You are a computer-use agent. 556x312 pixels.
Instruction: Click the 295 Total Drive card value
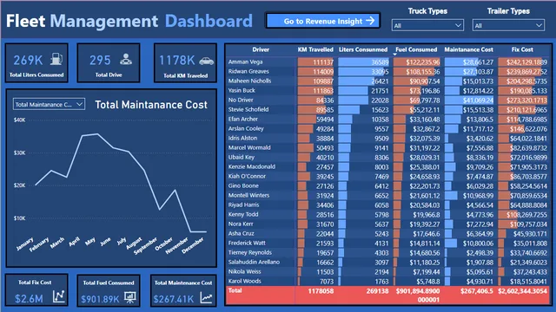click(x=100, y=60)
